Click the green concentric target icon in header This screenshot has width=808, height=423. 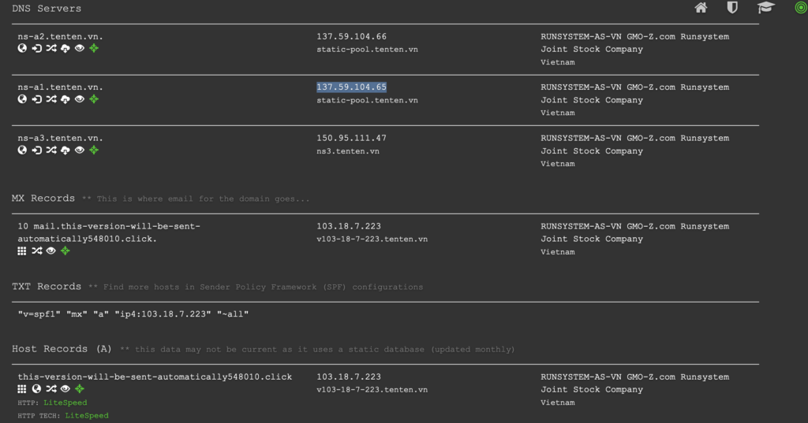pos(801,8)
